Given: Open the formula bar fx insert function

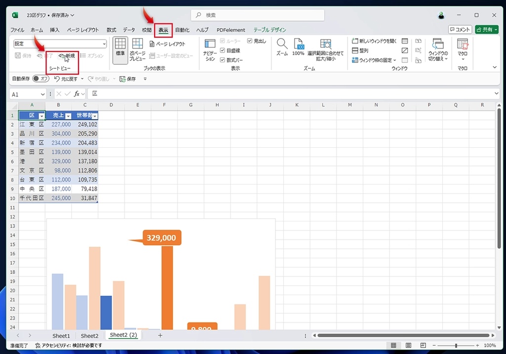Looking at the screenshot, I should click(x=77, y=94).
